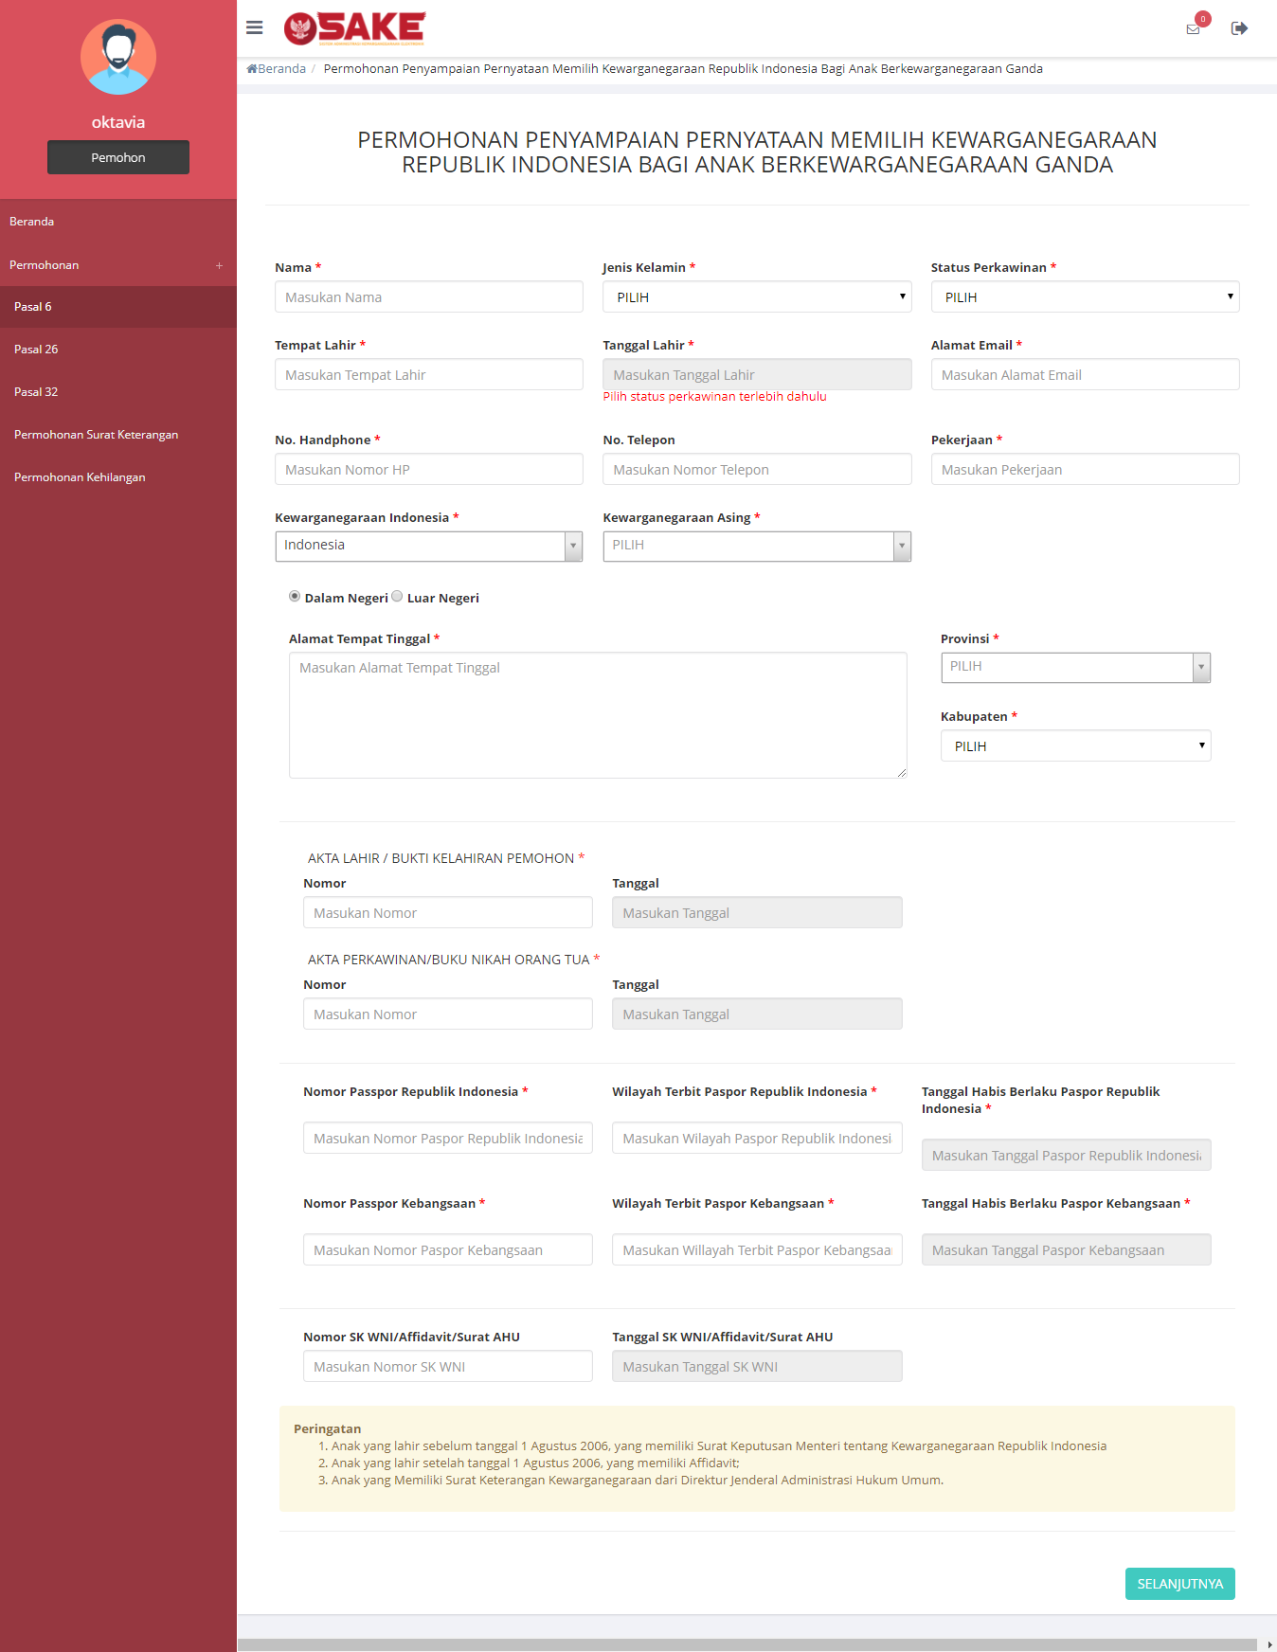Click the horizontal scrollbar at bottom

pyautogui.click(x=746, y=1644)
